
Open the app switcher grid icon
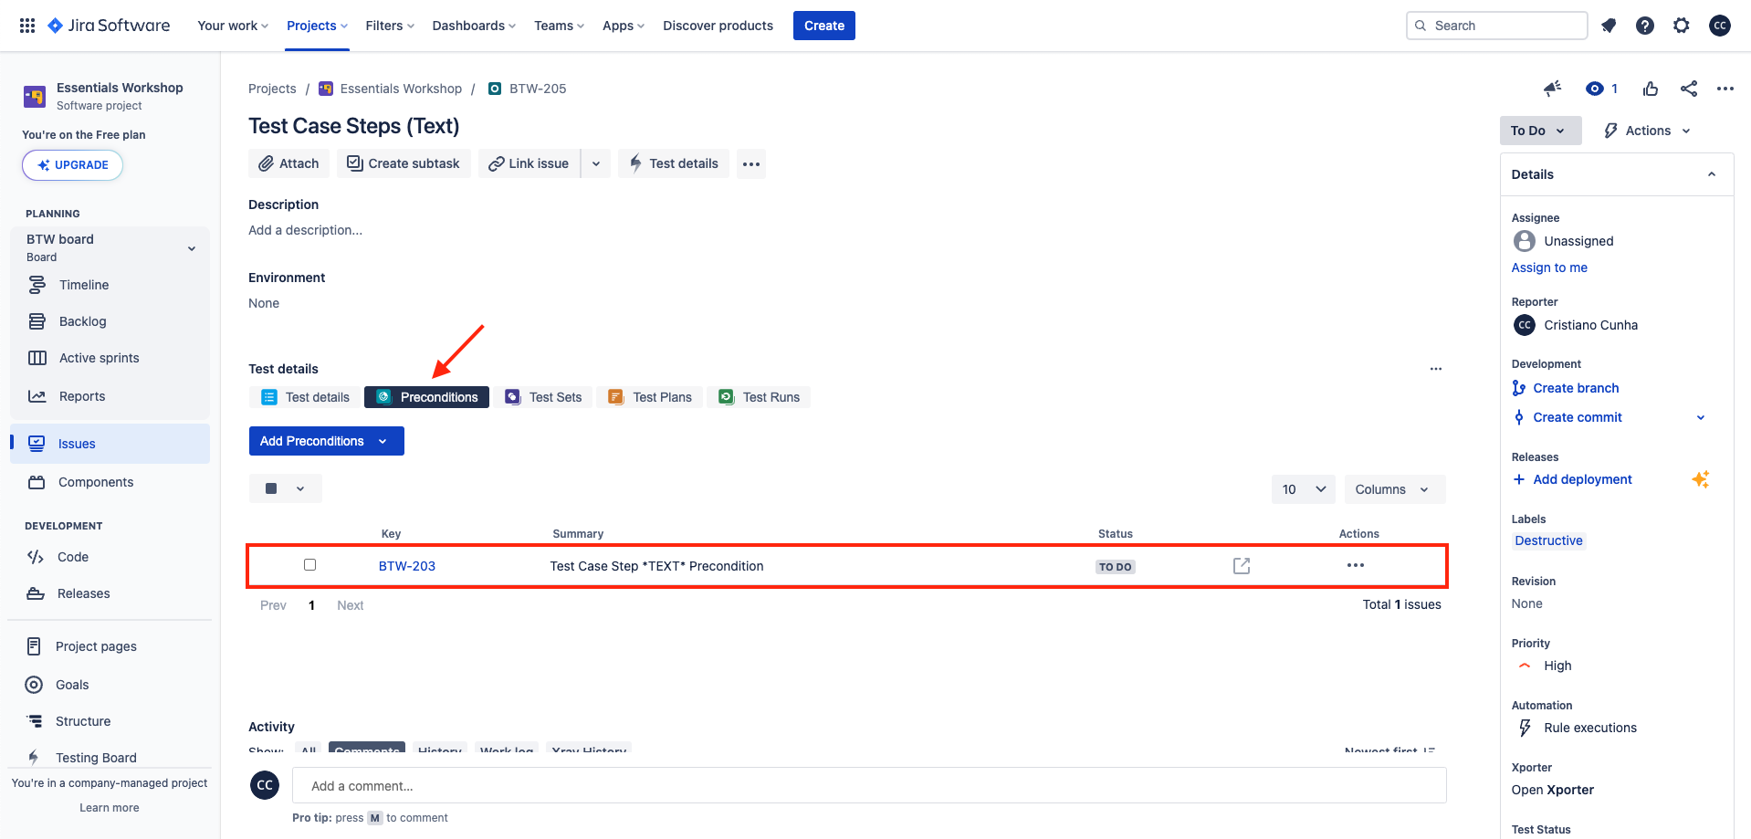pos(27,26)
